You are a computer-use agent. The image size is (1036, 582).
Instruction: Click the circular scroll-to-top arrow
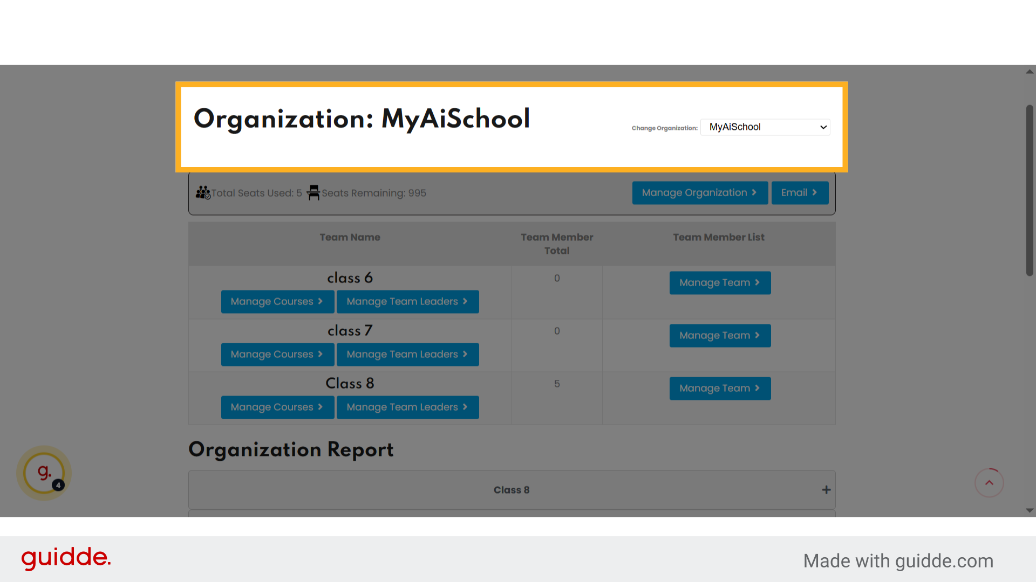pyautogui.click(x=989, y=483)
